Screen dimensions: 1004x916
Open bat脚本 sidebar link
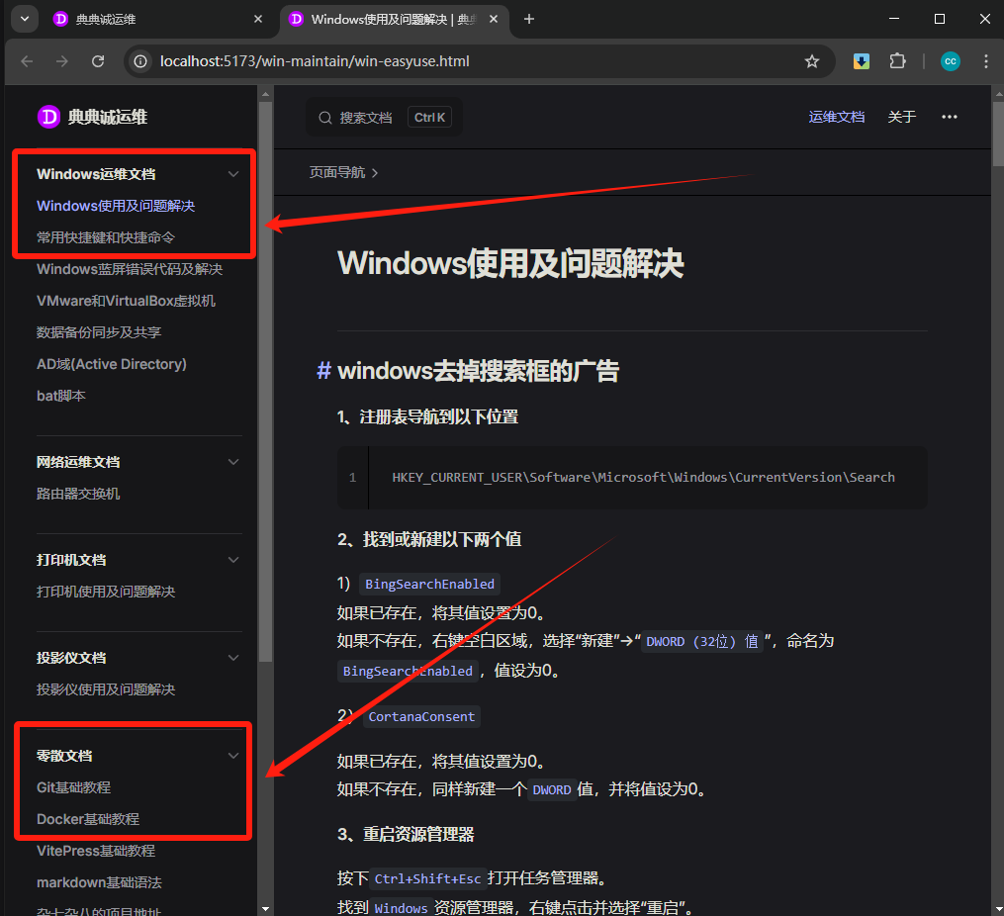pos(60,396)
